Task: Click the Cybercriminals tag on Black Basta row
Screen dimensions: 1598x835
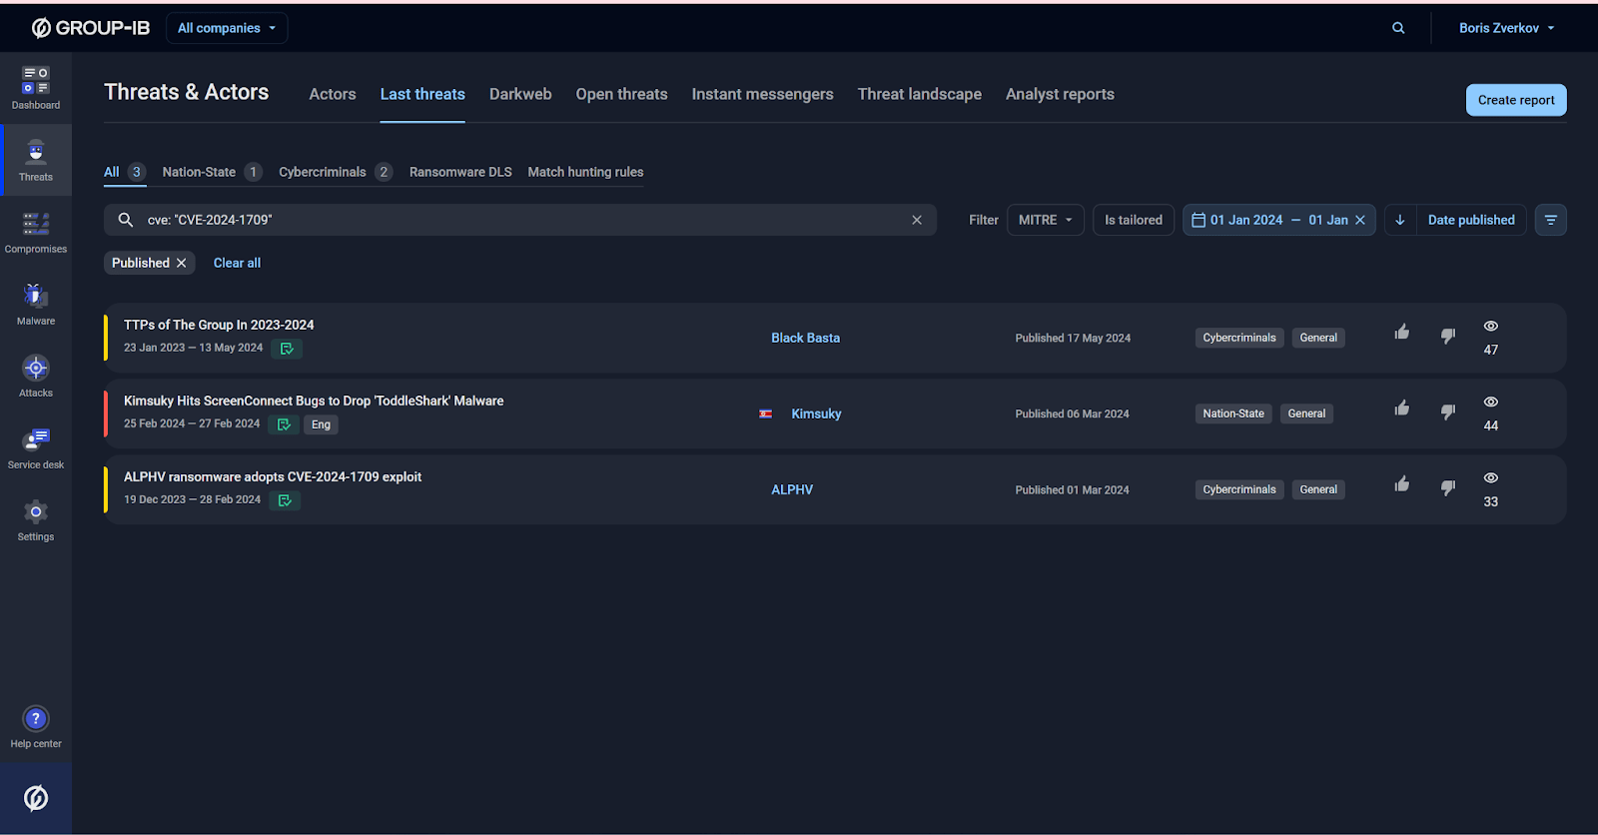Action: click(1239, 338)
